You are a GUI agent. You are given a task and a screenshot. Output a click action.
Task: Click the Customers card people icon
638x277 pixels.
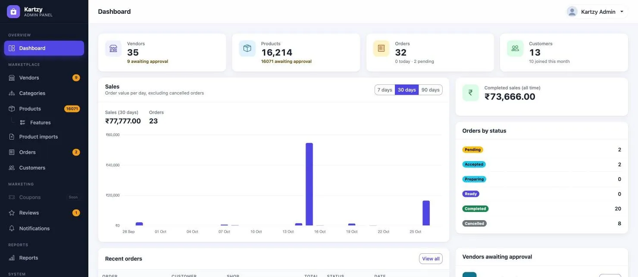pyautogui.click(x=515, y=48)
